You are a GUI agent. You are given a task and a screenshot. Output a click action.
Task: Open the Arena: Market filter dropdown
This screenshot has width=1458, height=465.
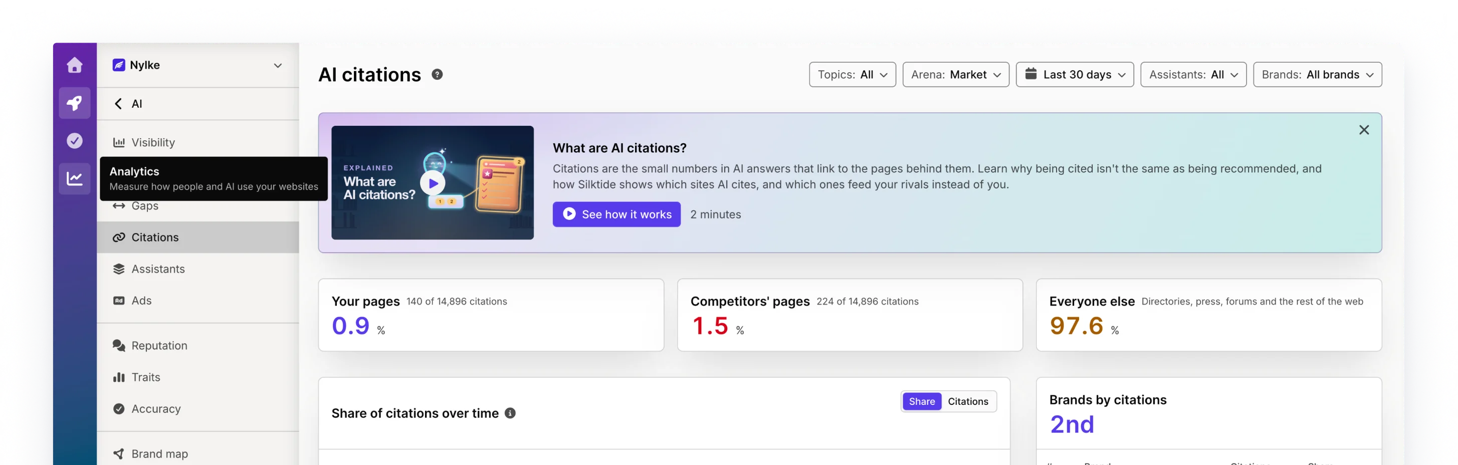pyautogui.click(x=955, y=75)
